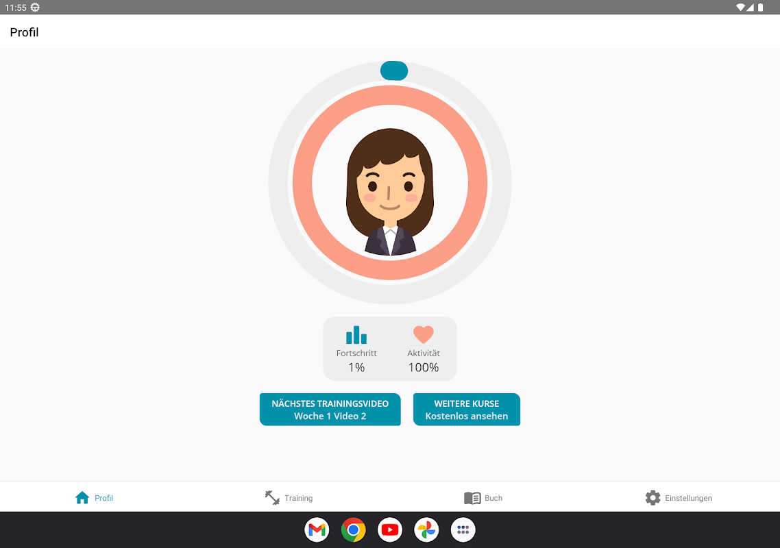Open Weitere Kurse Kostenlos ansehen

pos(467,410)
